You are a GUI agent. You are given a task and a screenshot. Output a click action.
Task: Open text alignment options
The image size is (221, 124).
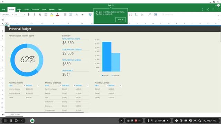coord(65,14)
